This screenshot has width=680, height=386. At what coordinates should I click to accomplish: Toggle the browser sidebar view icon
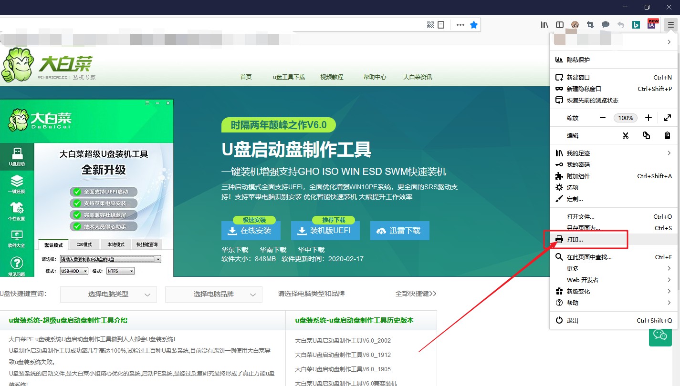pyautogui.click(x=559, y=24)
